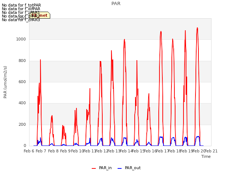Screen dimensions: 233x175
Task: Click the x-axis date label 'Feb 8'
Action: [54, 151]
